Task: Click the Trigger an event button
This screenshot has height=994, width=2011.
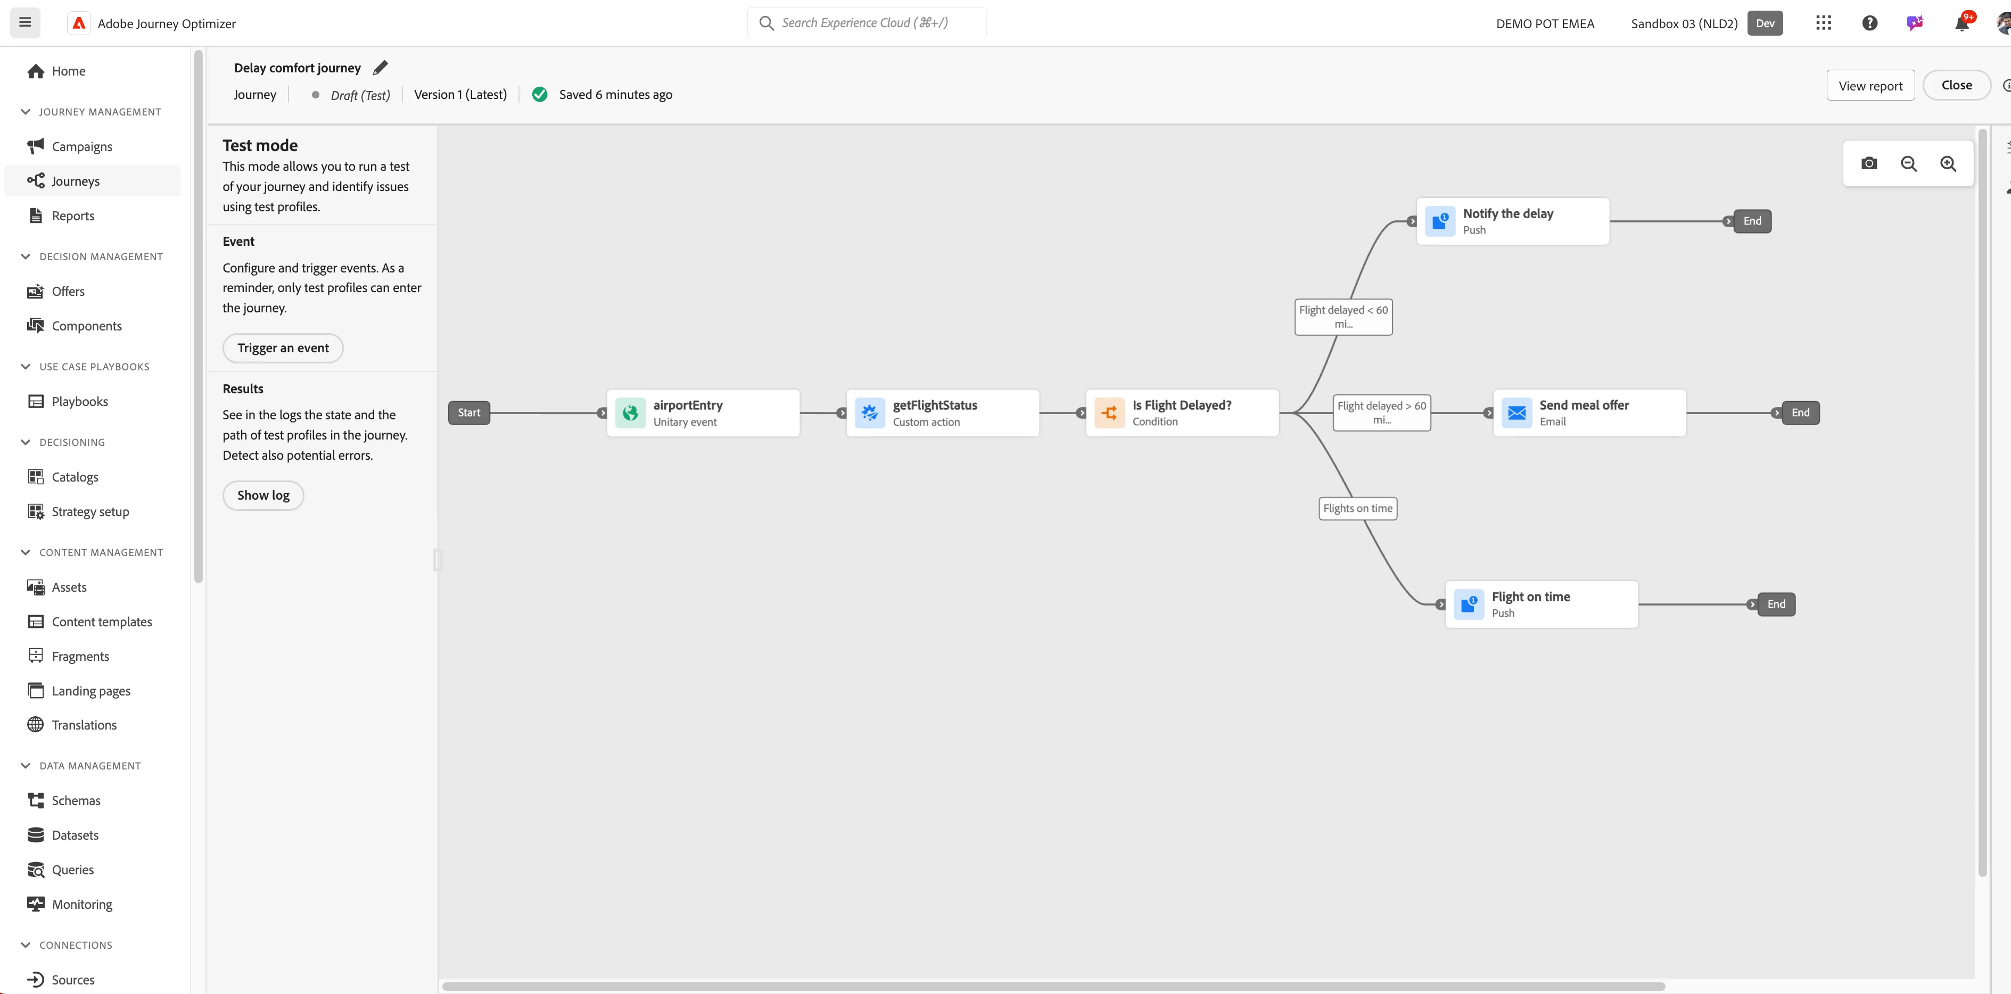Action: pos(283,348)
